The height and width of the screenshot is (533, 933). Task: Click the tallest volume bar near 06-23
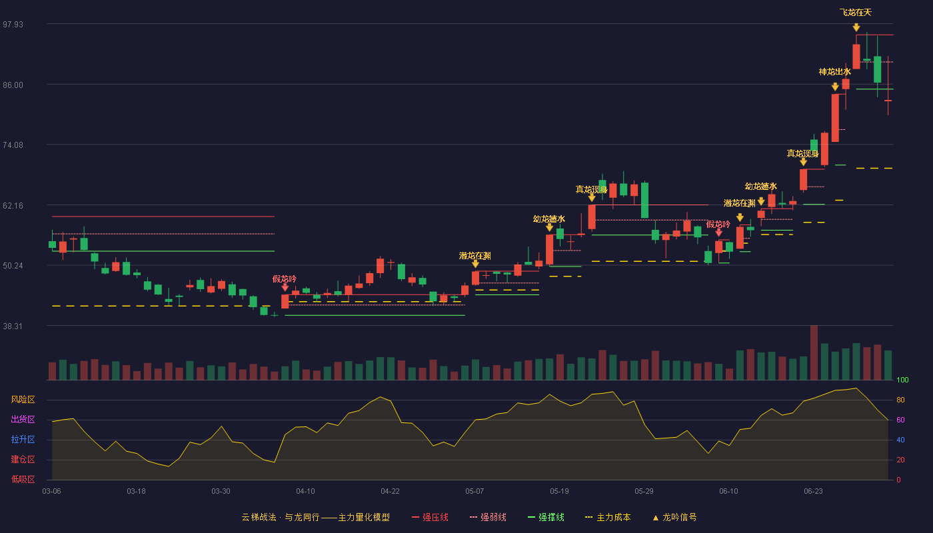[814, 352]
